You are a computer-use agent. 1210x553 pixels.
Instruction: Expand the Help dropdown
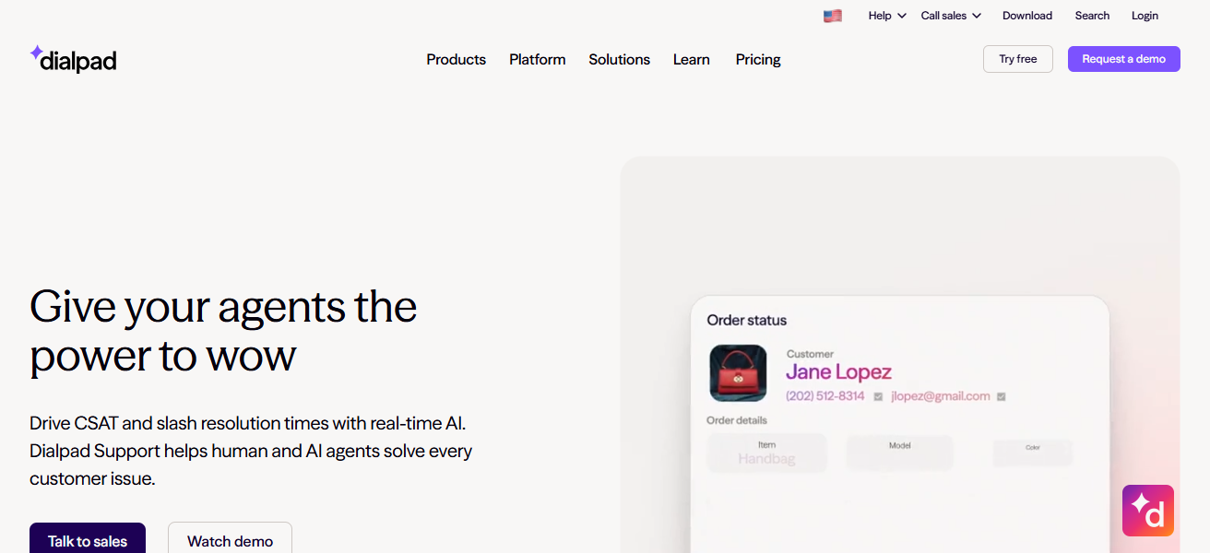887,16
